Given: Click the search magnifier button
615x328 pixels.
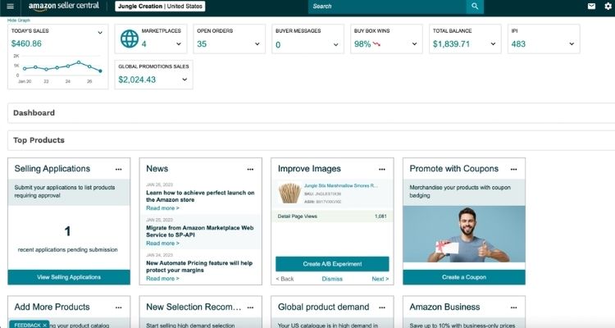Looking at the screenshot, I should pos(475,7).
